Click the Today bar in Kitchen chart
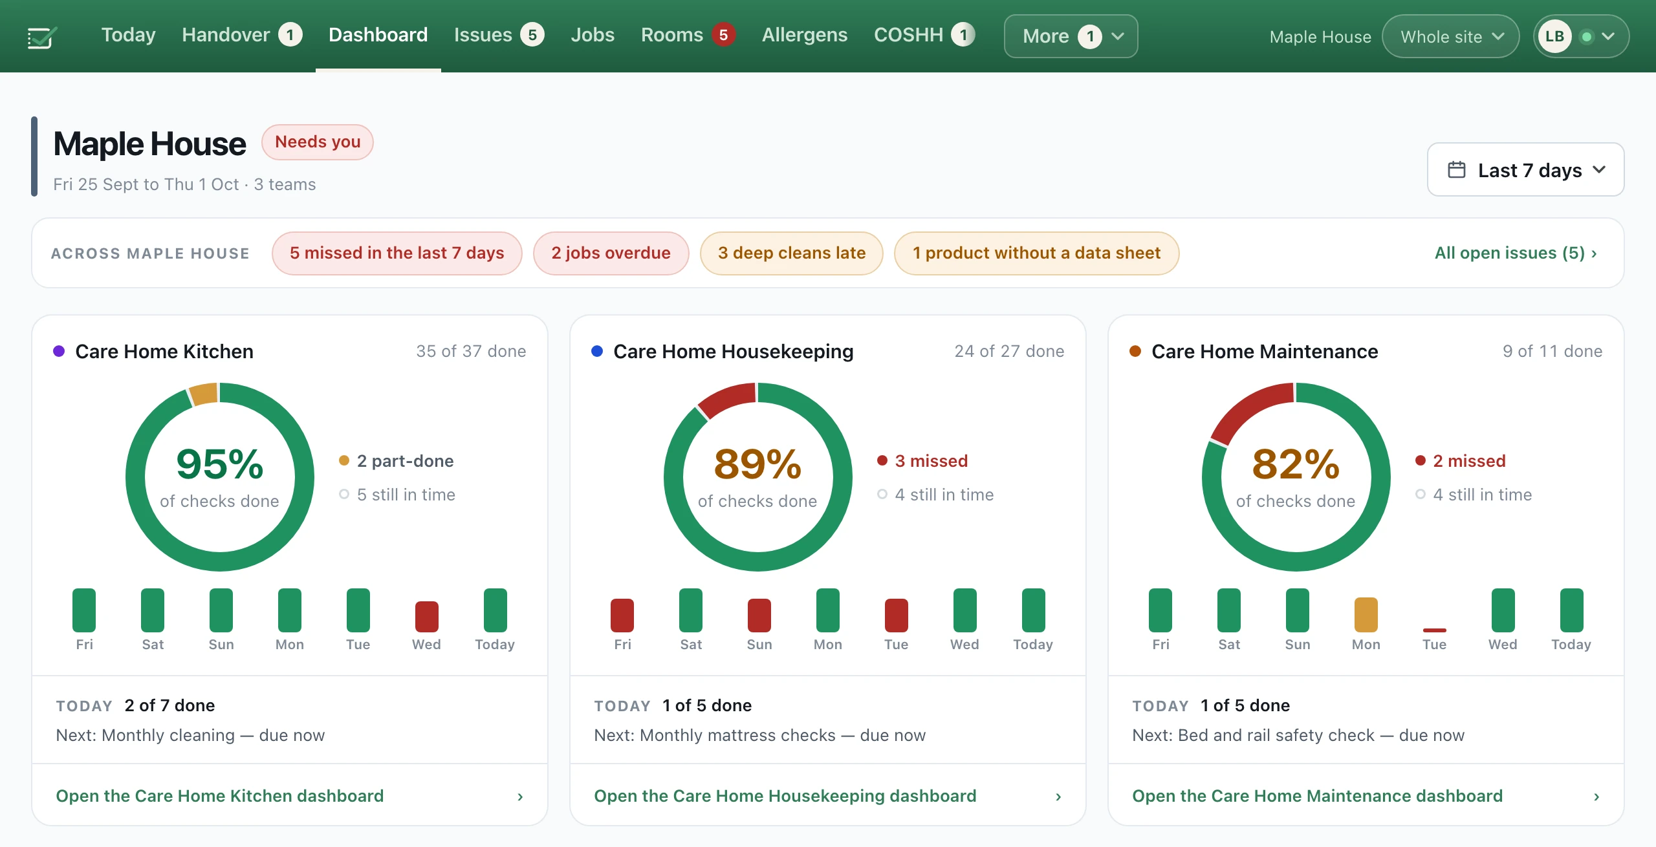The image size is (1656, 847). click(496, 610)
